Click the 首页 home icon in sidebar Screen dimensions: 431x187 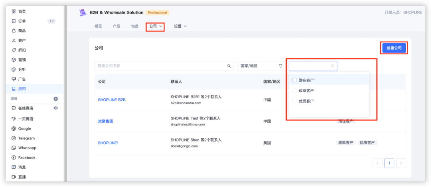(14, 12)
